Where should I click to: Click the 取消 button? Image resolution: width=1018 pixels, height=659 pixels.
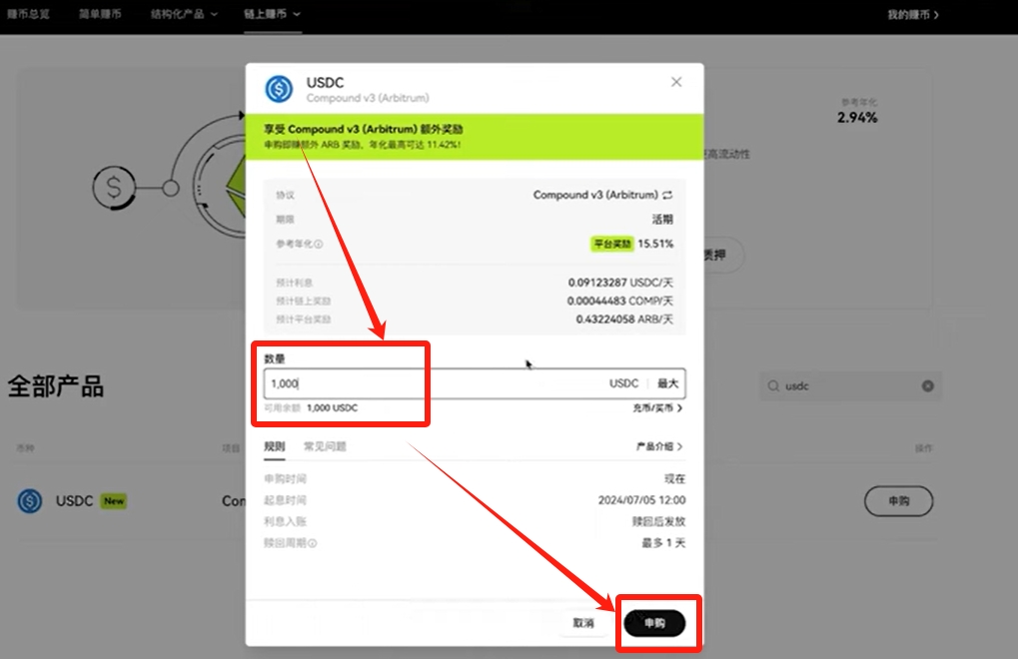(583, 623)
